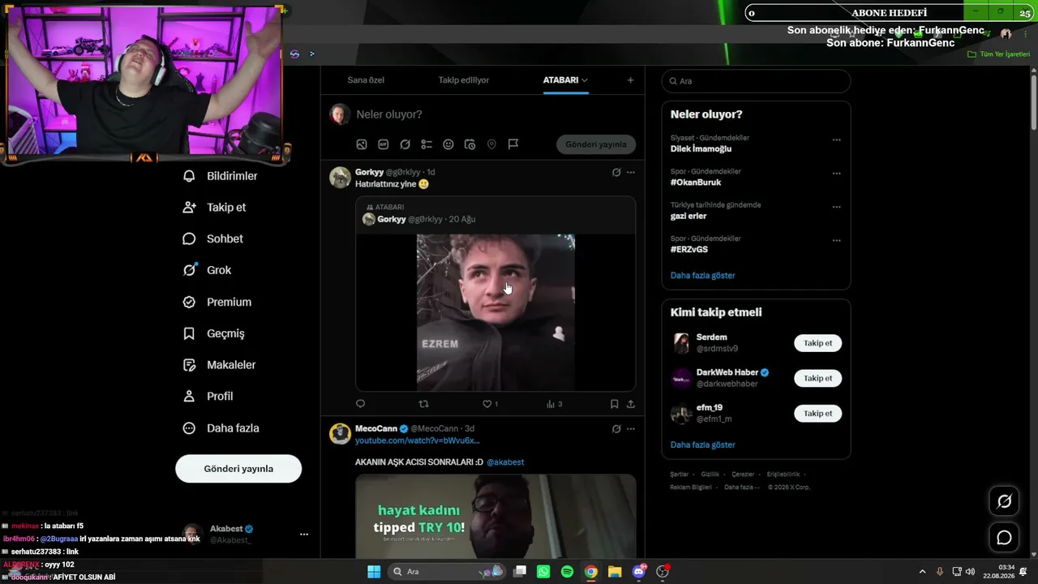This screenshot has height=584, width=1038.
Task: Open more options for #ERZvGS trend
Action: 836,241
